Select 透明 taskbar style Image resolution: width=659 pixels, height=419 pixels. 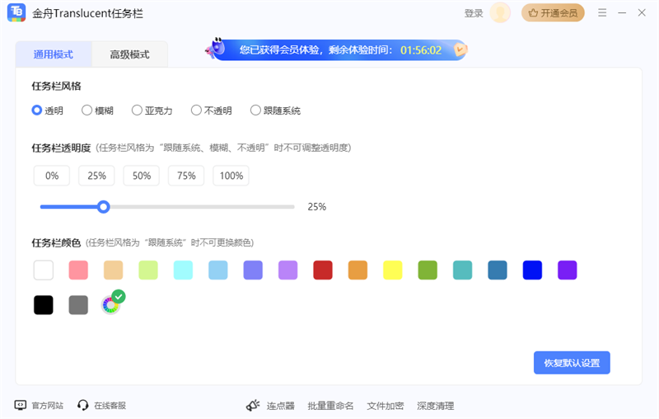47,111
